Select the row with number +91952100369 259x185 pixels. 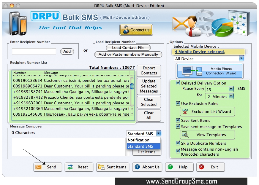(x=71, y=109)
